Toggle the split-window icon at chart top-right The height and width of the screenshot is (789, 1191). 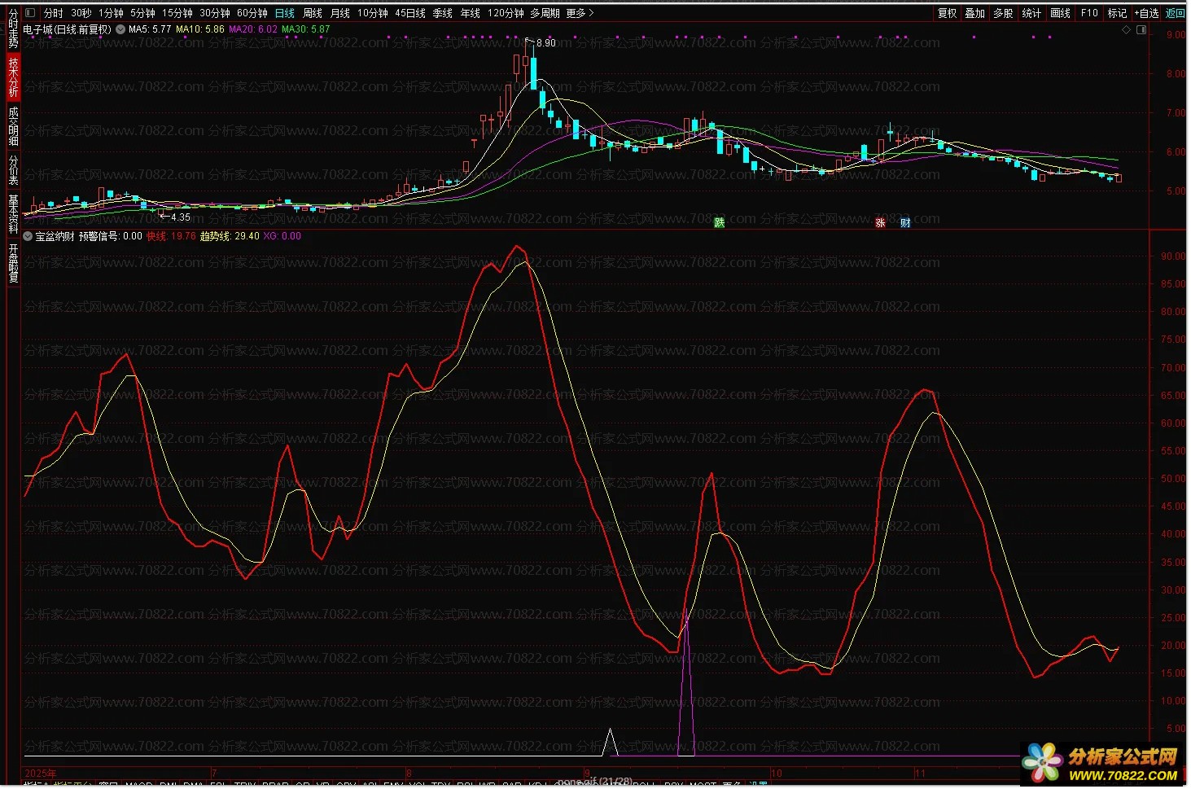1141,30
